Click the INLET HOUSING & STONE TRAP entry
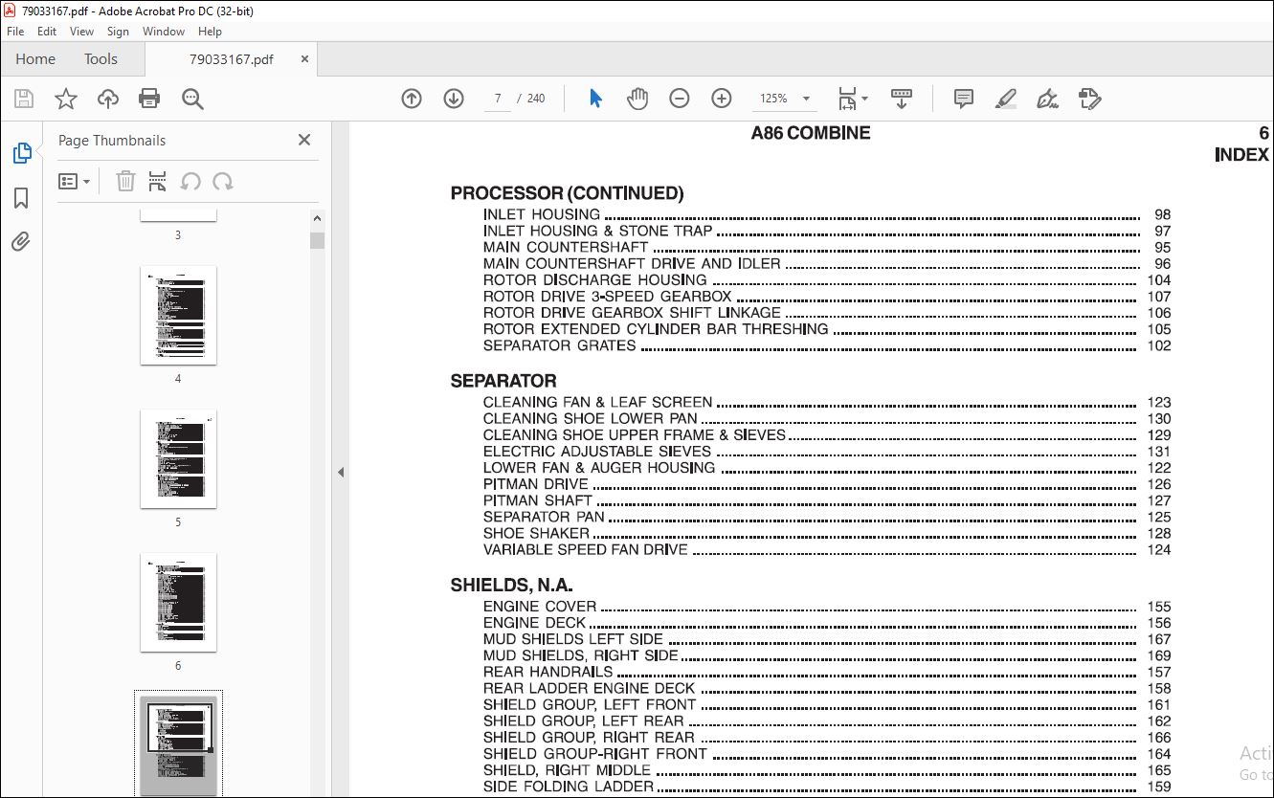Screen dimensions: 1274x798 [826, 231]
